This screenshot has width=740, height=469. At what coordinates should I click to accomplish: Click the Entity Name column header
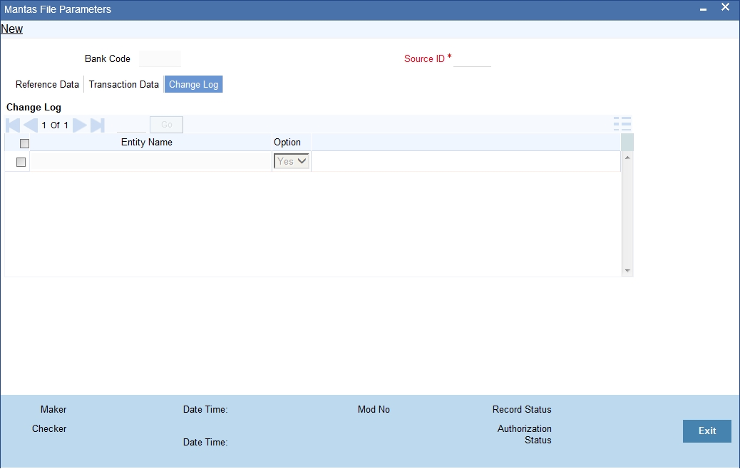[147, 142]
